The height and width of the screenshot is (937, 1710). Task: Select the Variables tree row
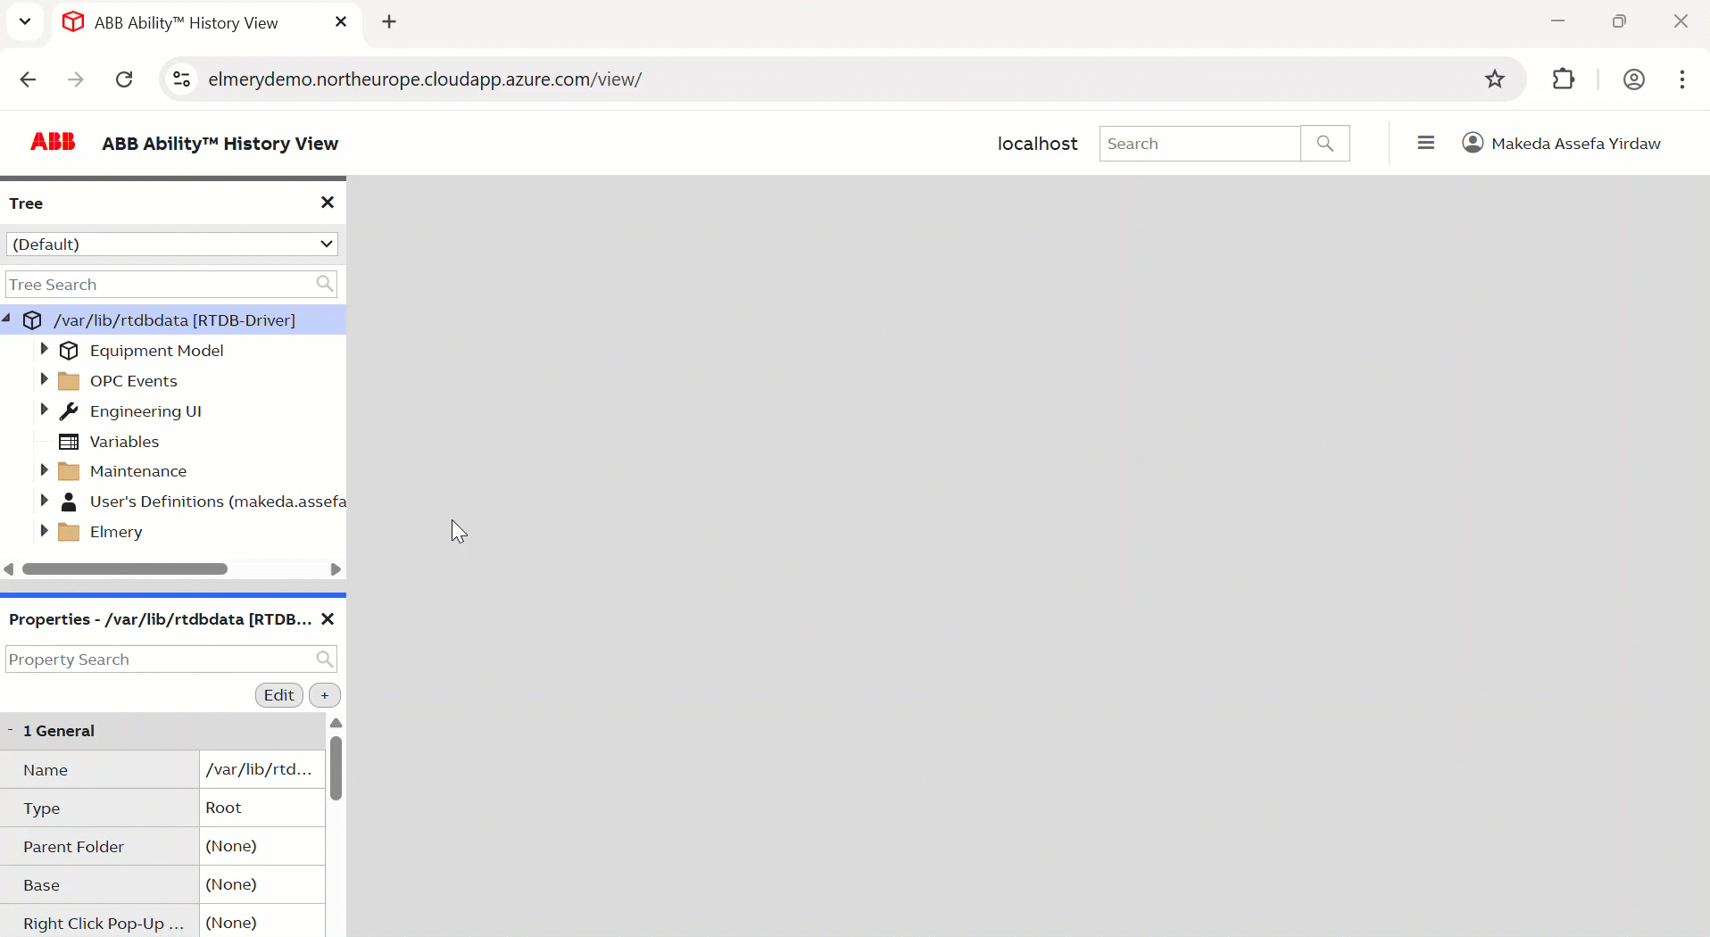point(173,442)
